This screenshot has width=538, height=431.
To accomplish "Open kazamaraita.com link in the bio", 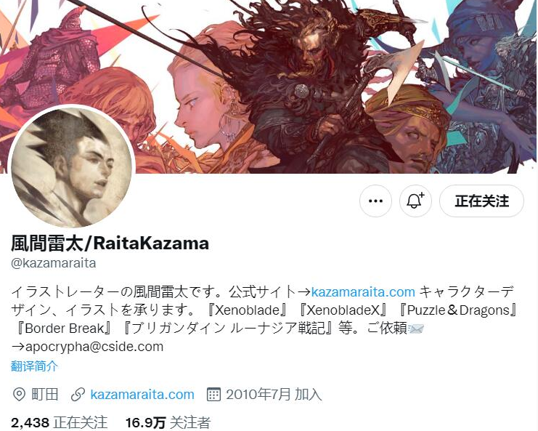I will click(363, 292).
